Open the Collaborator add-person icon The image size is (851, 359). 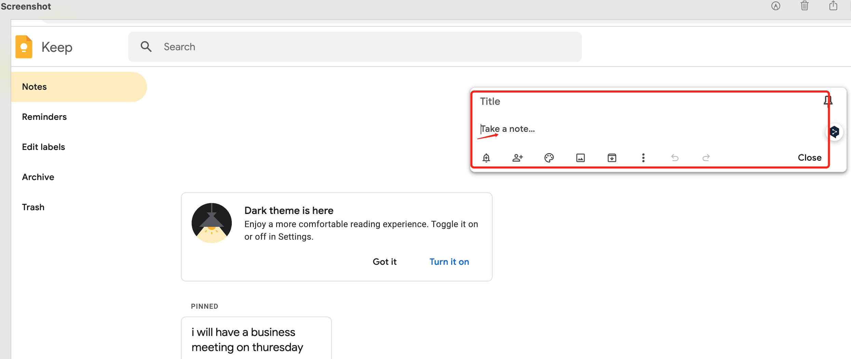coord(517,158)
